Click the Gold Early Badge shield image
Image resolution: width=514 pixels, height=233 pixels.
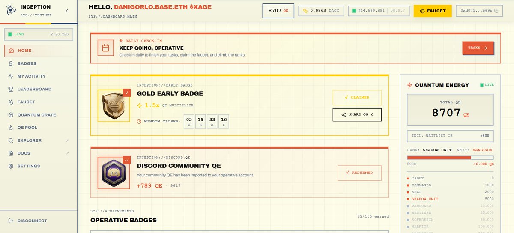114,106
